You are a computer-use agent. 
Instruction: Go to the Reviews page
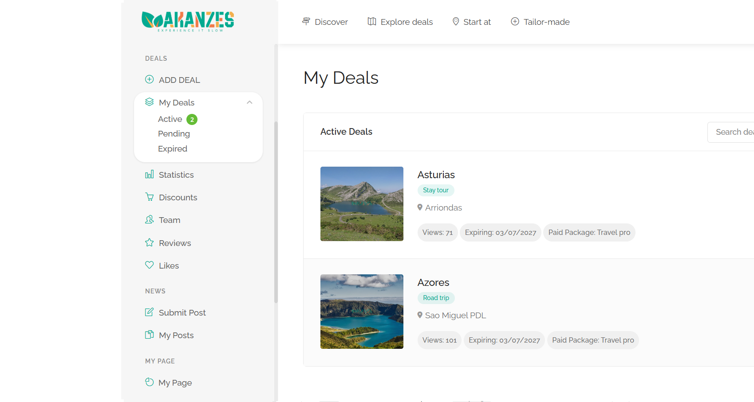tap(175, 243)
